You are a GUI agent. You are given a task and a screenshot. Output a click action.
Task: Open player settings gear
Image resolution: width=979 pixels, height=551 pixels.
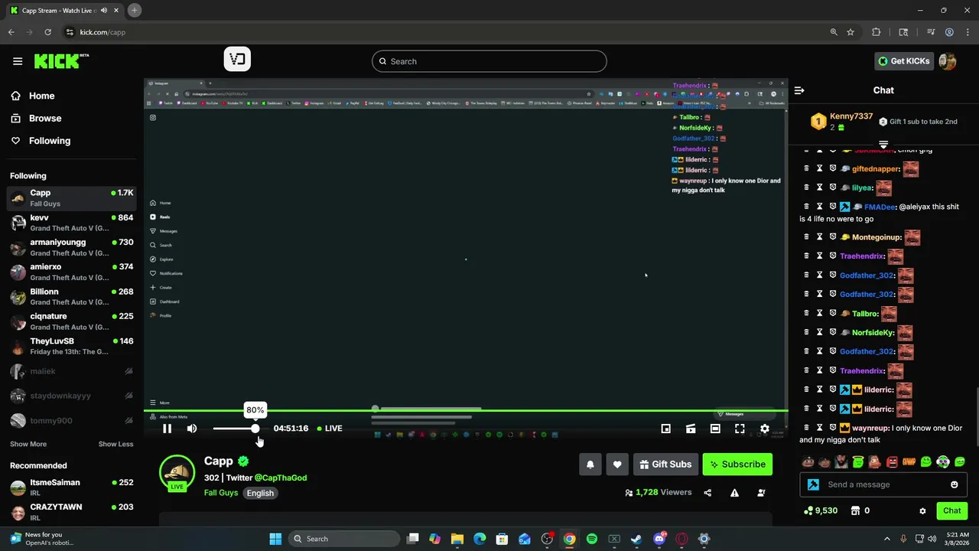click(764, 429)
